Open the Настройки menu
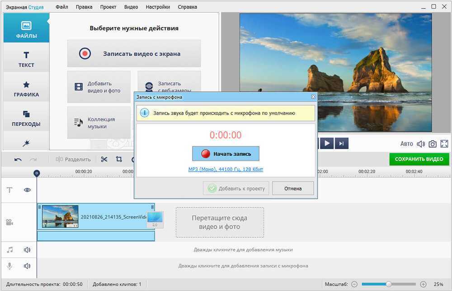The width and height of the screenshot is (452, 291). pyautogui.click(x=158, y=7)
